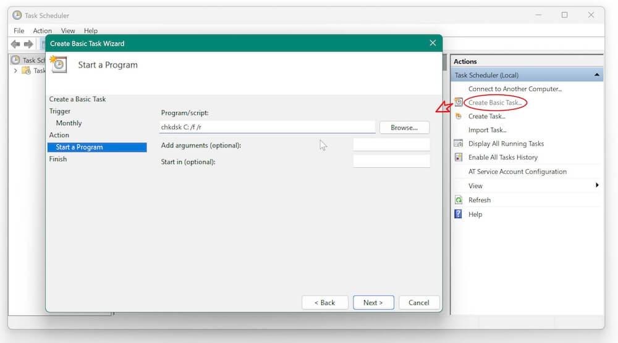Click Enable All Tasks History action
618x343 pixels.
[503, 157]
